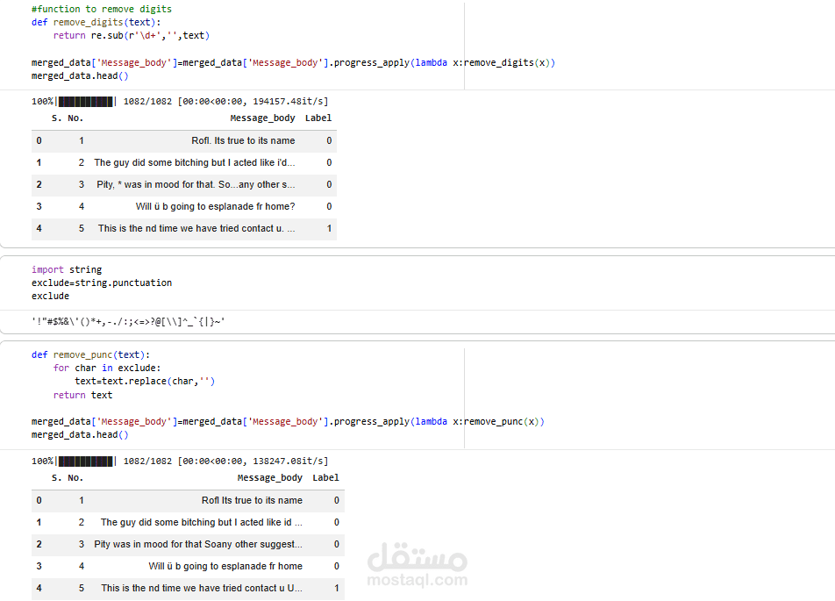The image size is (835, 601).
Task: Select the cell 'Pity, * was in mood for that. So...any other s...'
Action: pyautogui.click(x=196, y=184)
